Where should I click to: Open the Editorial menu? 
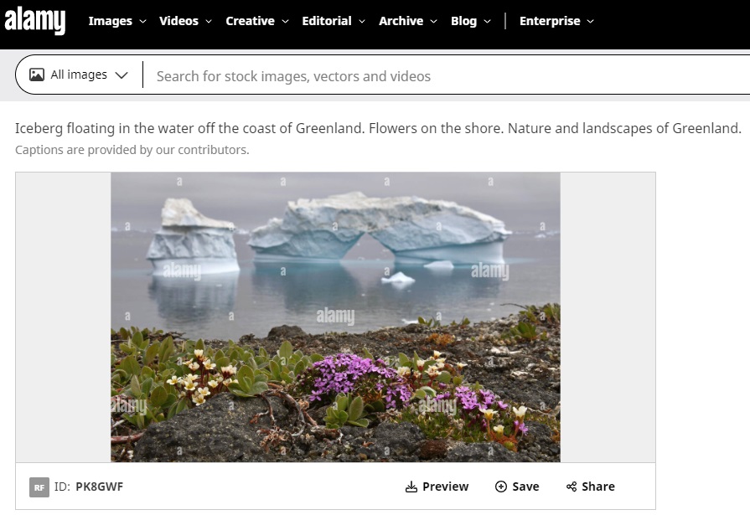(x=334, y=21)
